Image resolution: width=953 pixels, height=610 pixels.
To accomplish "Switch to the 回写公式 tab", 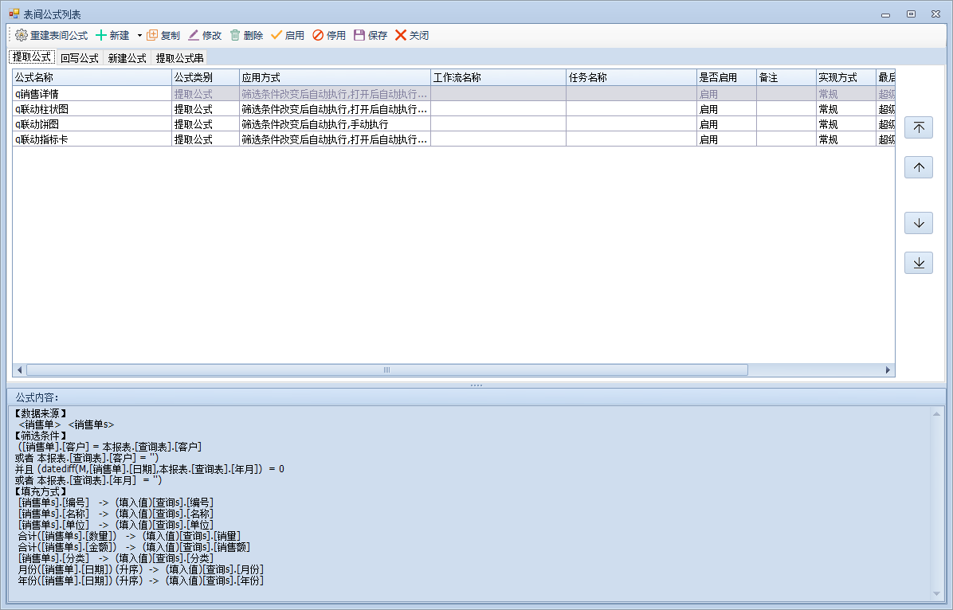I will point(79,58).
